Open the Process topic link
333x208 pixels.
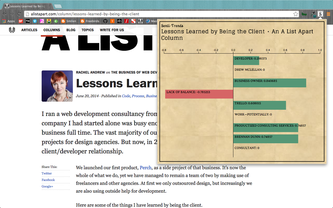pyautogui.click(x=138, y=96)
